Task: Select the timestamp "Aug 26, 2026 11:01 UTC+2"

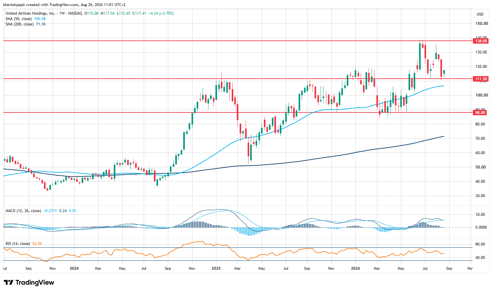Action: (x=103, y=5)
